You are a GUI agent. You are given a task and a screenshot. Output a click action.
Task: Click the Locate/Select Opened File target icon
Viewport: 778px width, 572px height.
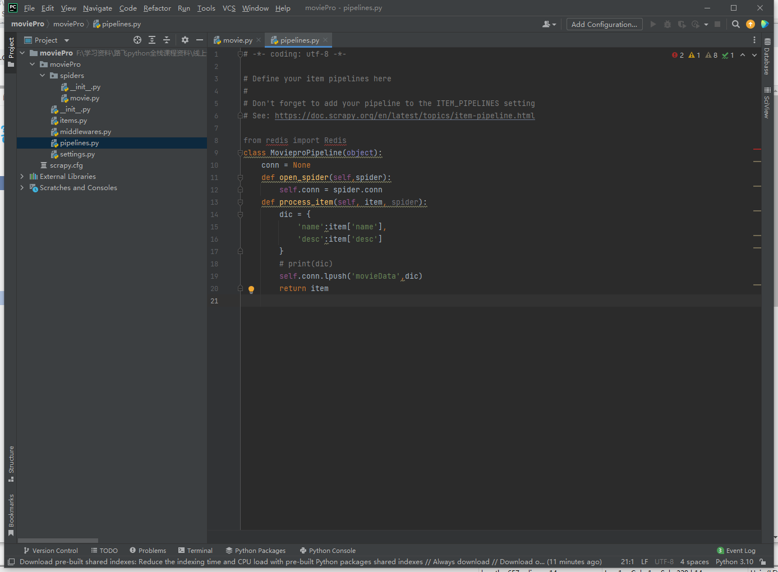[137, 40]
